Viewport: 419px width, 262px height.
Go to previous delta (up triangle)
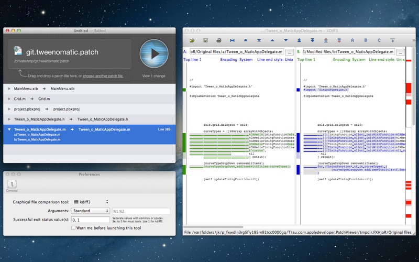[x=272, y=40]
